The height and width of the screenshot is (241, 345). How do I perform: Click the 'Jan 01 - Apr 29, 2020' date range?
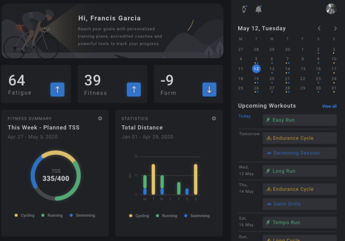(x=147, y=137)
